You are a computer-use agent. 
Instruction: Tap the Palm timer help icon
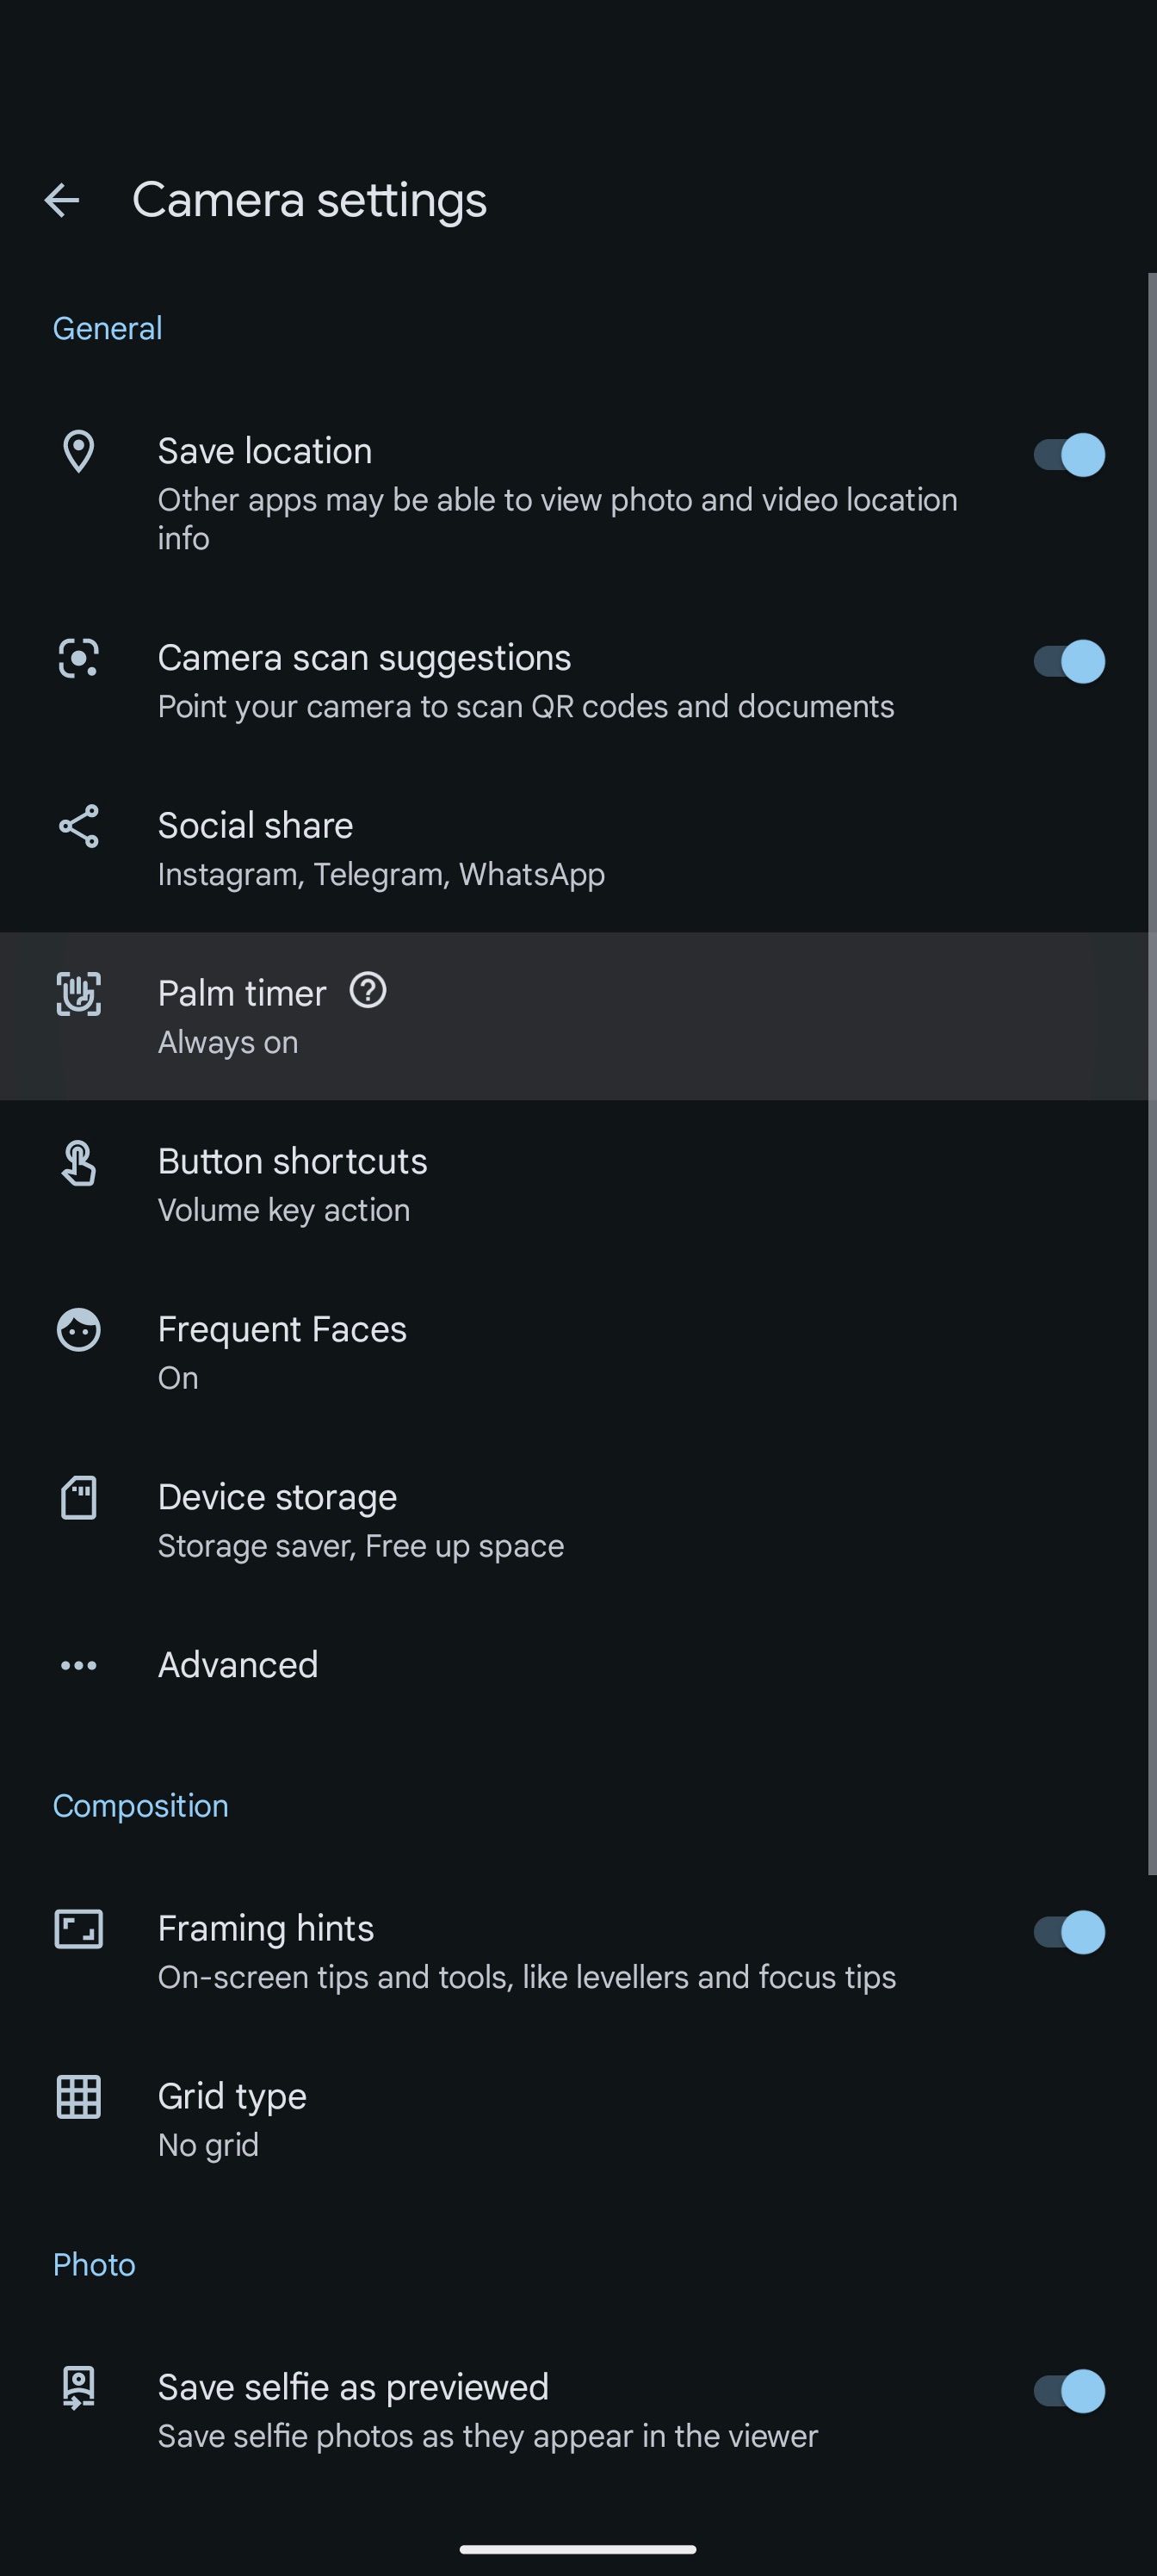click(x=368, y=991)
